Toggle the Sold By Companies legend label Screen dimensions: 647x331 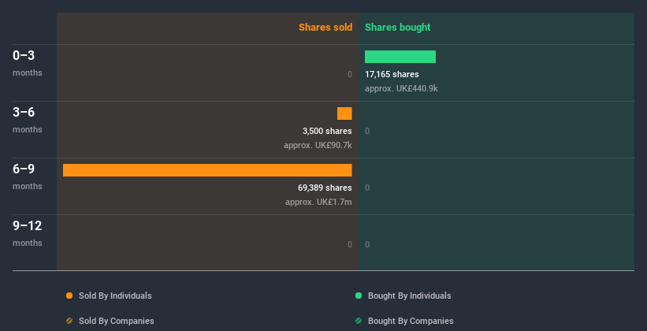click(x=117, y=321)
